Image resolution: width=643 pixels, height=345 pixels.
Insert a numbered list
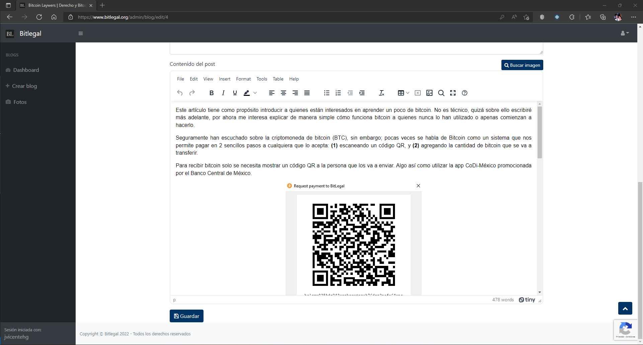coord(338,93)
